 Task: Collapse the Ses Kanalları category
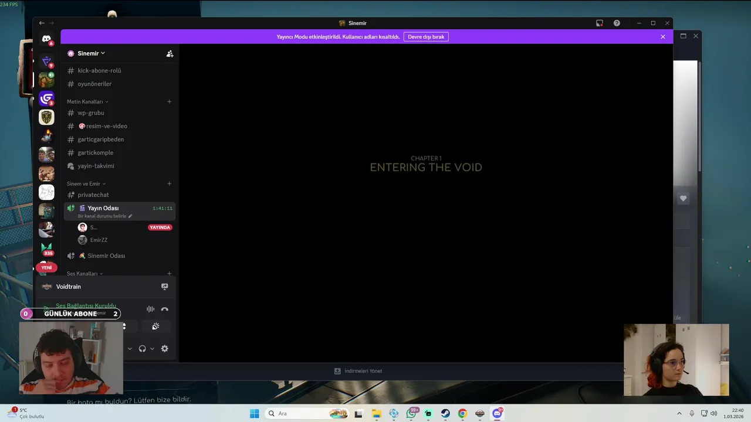tap(84, 274)
